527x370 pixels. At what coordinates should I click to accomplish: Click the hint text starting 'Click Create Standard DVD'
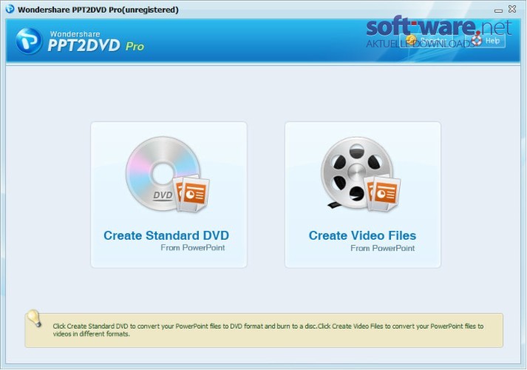pos(268,330)
